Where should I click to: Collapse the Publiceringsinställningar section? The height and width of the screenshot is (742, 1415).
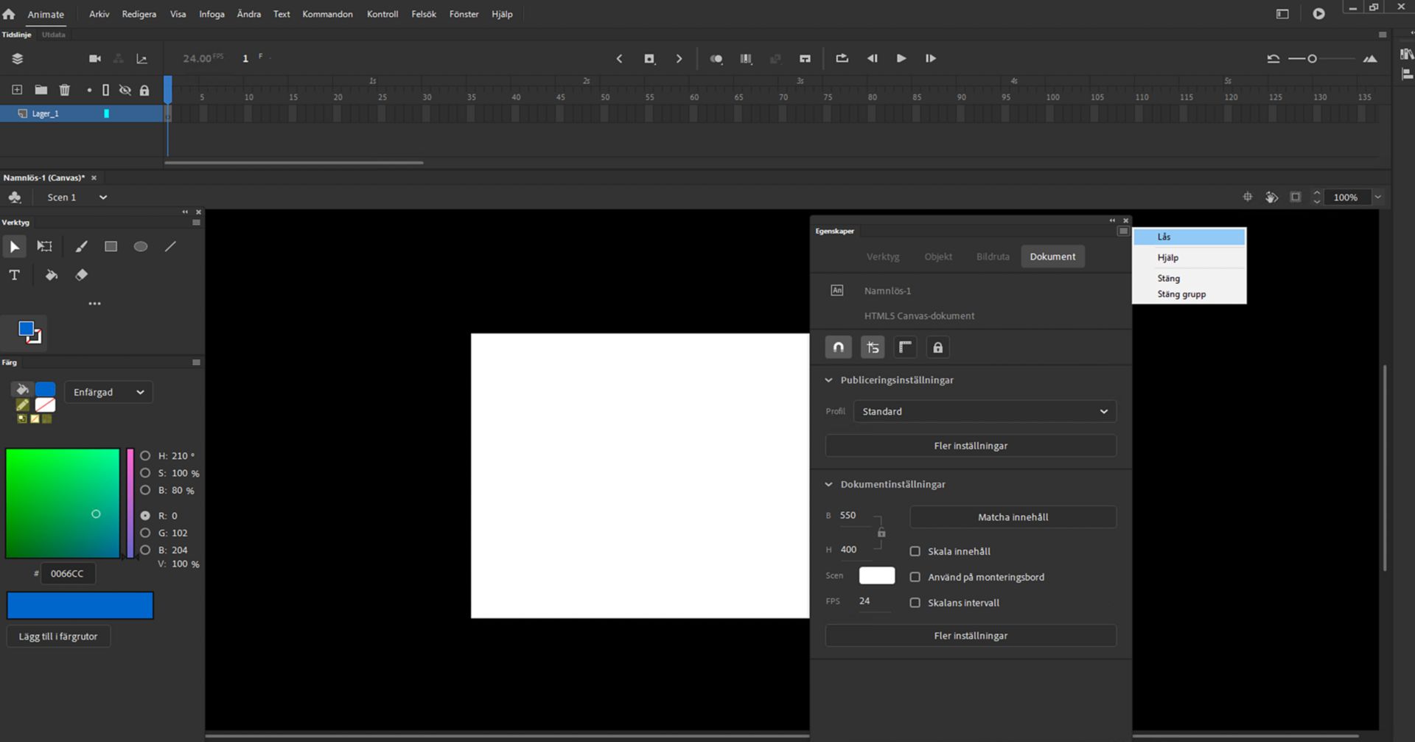point(828,380)
